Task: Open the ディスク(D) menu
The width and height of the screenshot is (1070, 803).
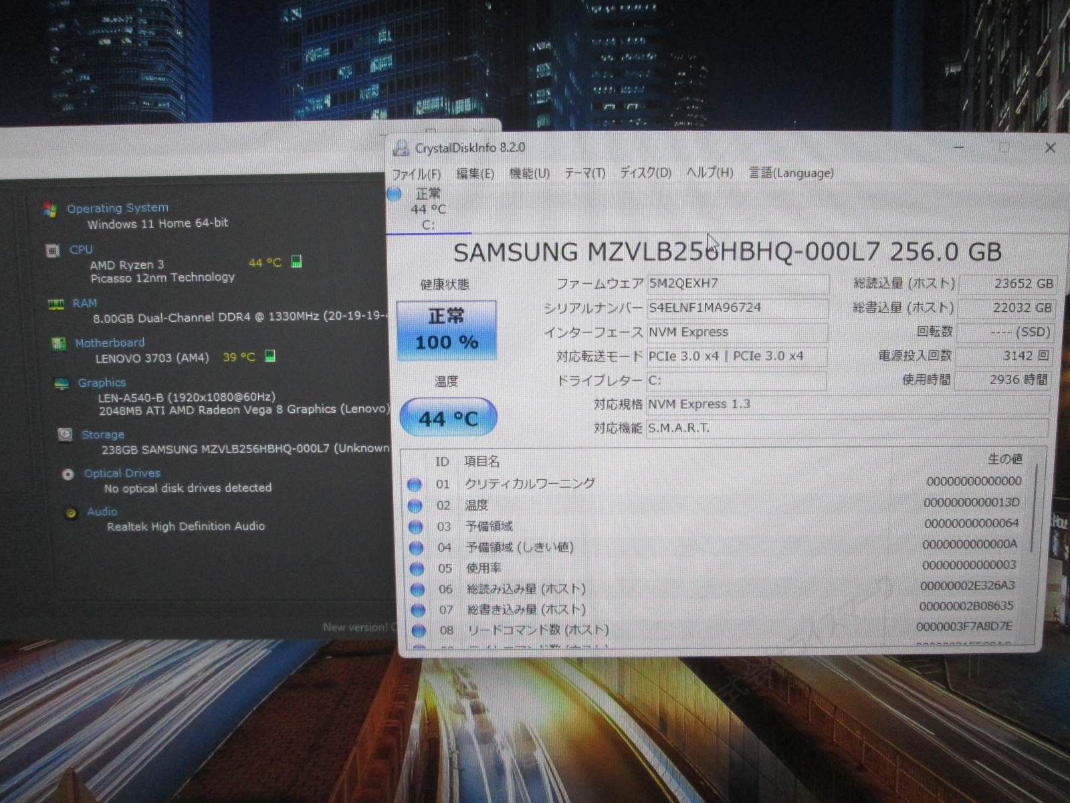Action: pyautogui.click(x=646, y=173)
